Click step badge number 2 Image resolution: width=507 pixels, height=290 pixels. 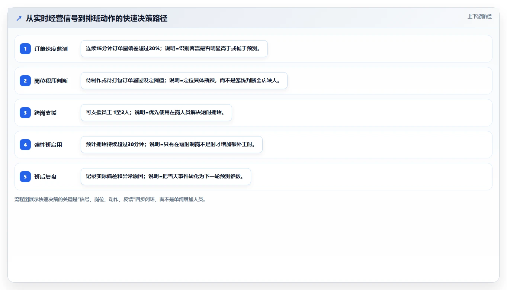(25, 81)
